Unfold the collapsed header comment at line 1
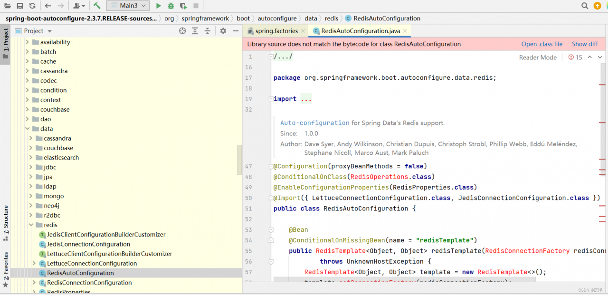Viewport: 608px width, 295px height. coord(271,57)
